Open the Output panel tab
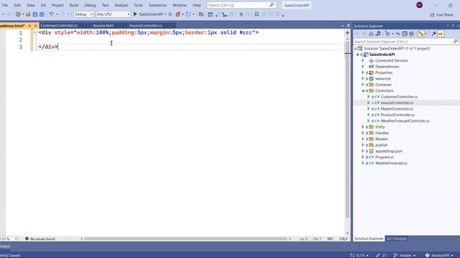The height and width of the screenshot is (258, 460). click(5, 247)
